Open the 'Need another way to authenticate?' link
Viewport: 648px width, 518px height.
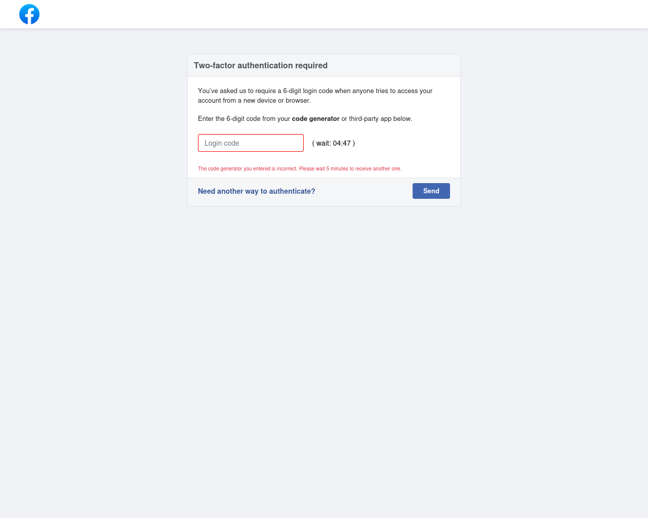(x=257, y=191)
